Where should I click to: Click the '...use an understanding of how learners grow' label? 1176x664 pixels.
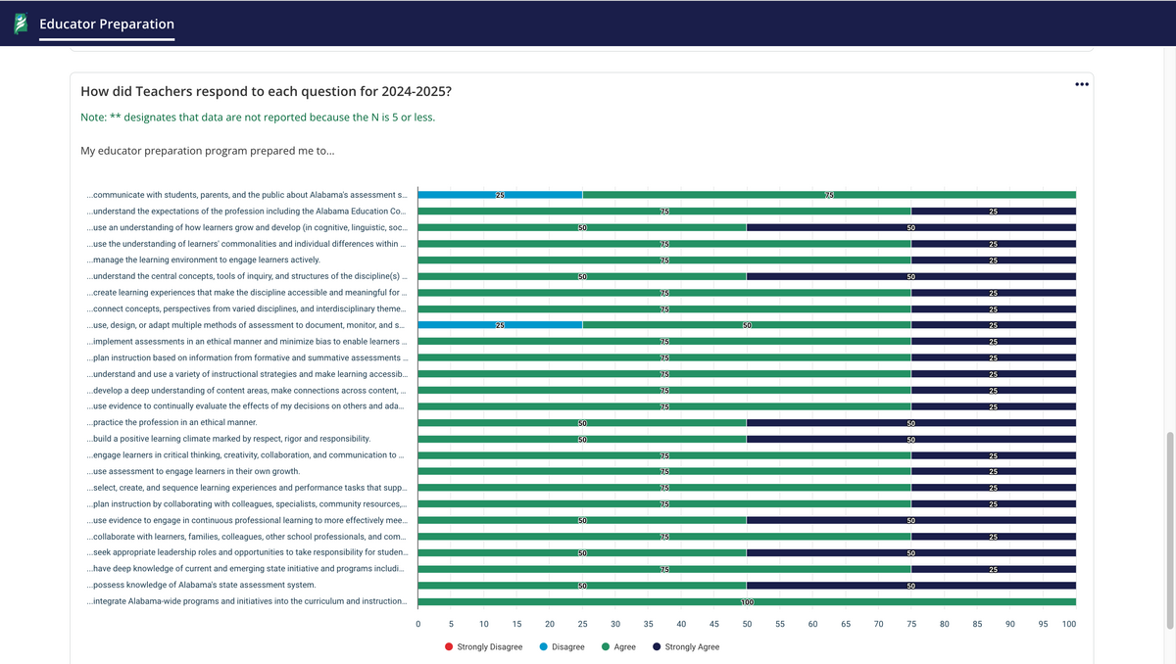[x=246, y=227]
